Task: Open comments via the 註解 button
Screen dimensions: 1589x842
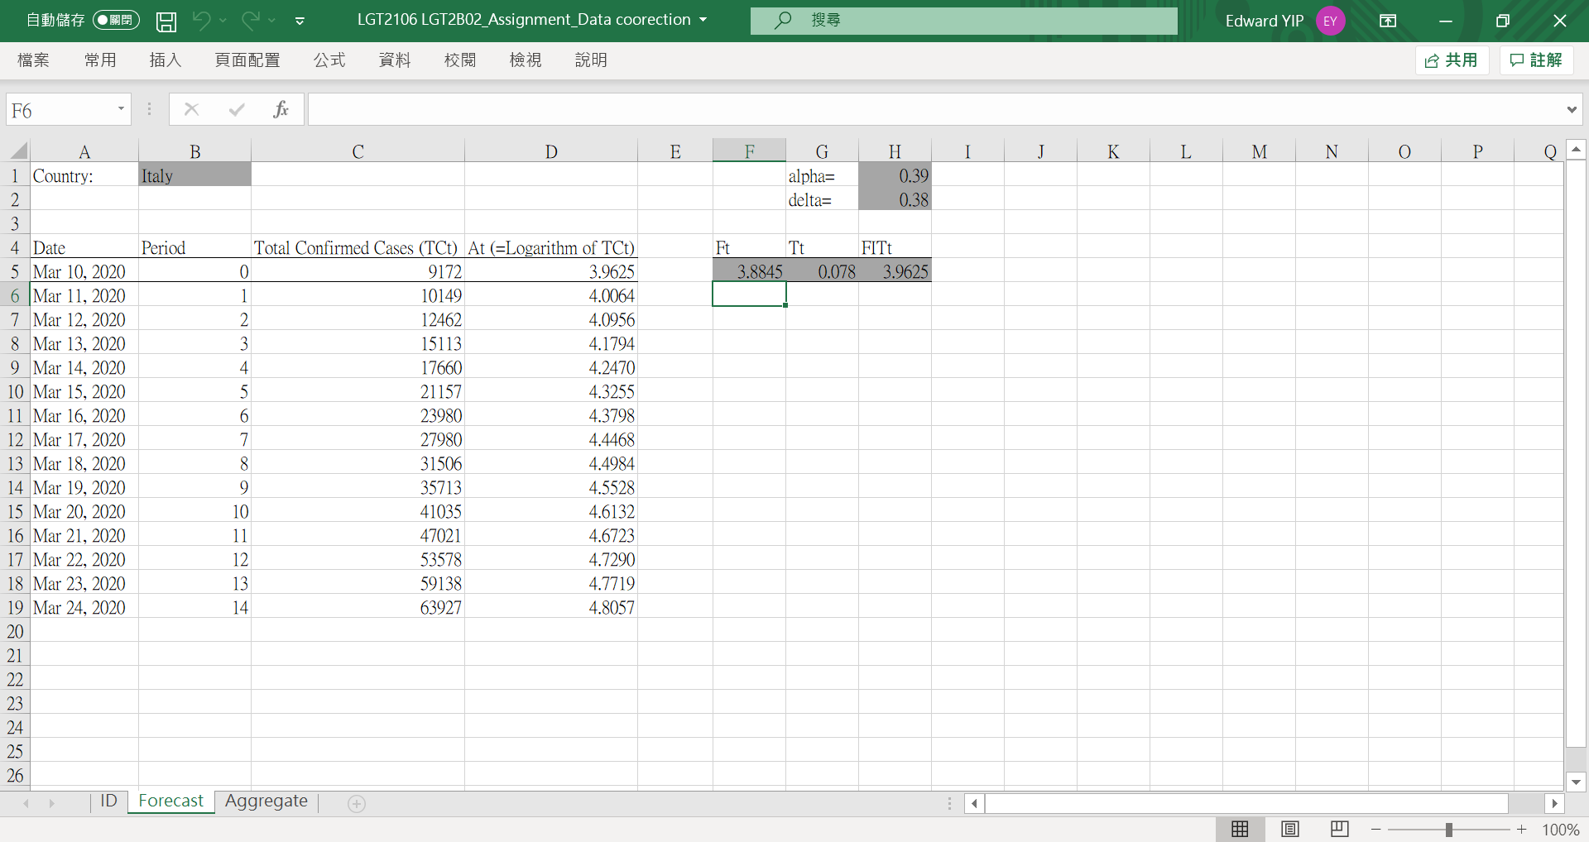Action: point(1536,60)
